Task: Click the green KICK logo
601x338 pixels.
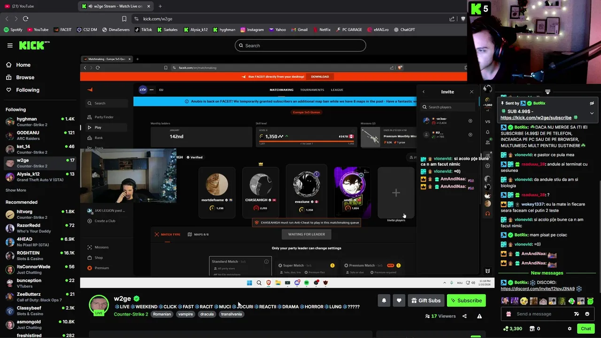Action: click(34, 45)
